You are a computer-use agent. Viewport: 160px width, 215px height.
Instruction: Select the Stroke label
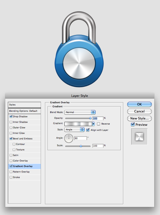click(16, 177)
